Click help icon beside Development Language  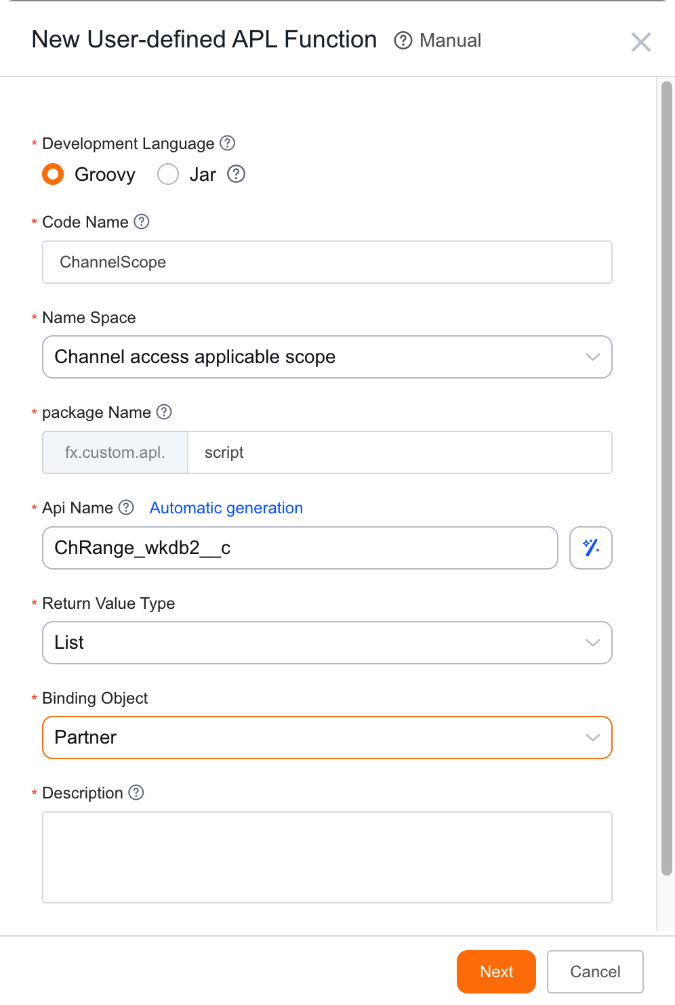228,143
